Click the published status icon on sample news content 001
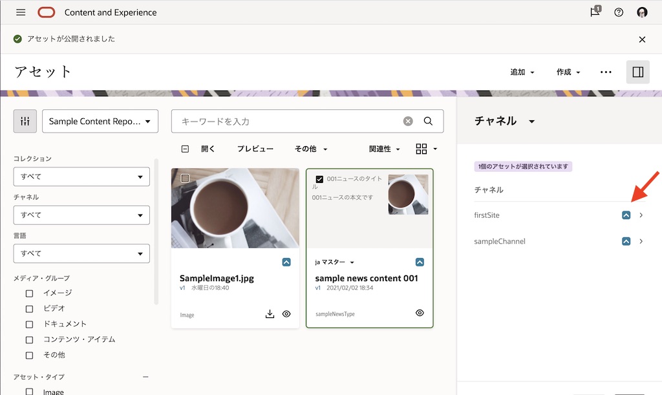Viewport: 662px width, 395px height. pos(419,262)
